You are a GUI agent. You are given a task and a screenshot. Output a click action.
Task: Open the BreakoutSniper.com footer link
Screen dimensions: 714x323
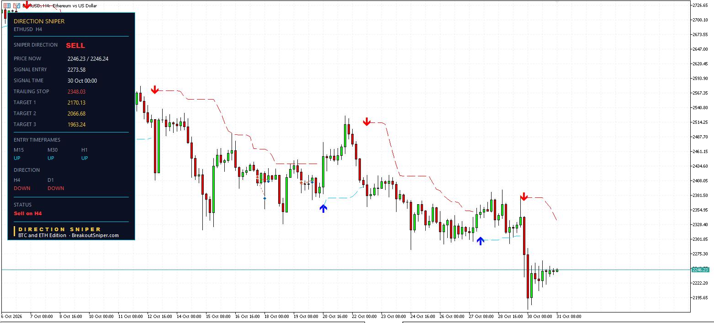pyautogui.click(x=95, y=235)
